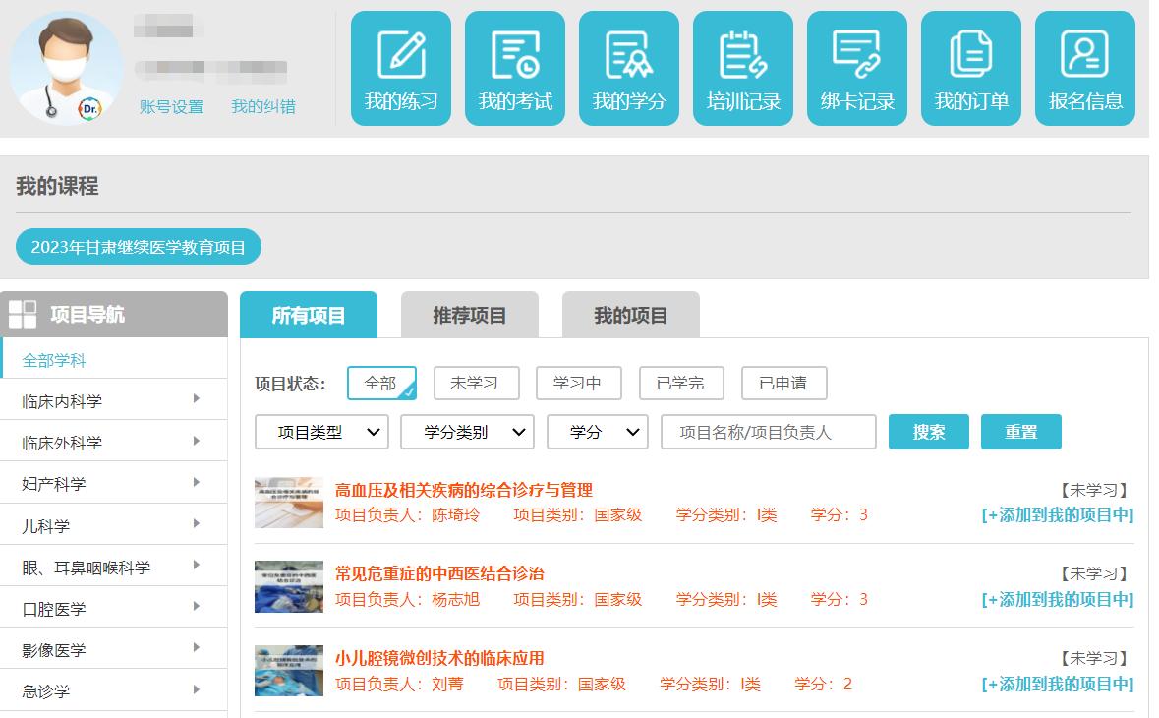Screen dimensions: 1159x718
Task: Switch to the 推荐项目 tab
Action: click(470, 316)
